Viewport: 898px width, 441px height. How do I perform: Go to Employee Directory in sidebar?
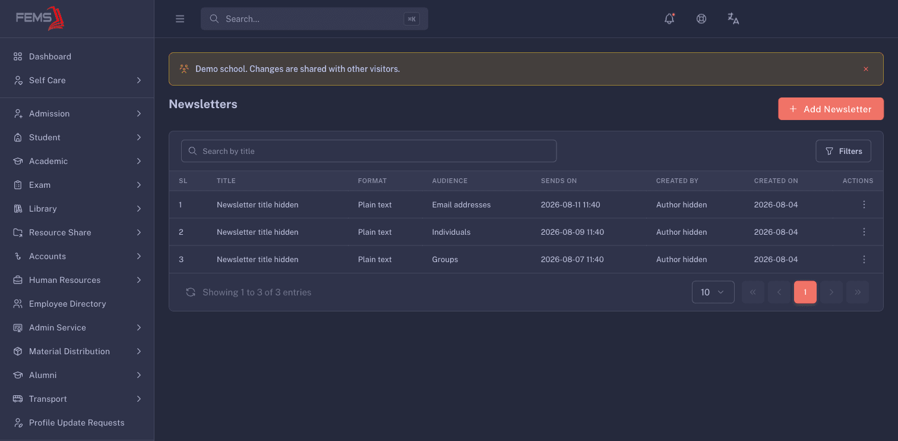click(77, 304)
